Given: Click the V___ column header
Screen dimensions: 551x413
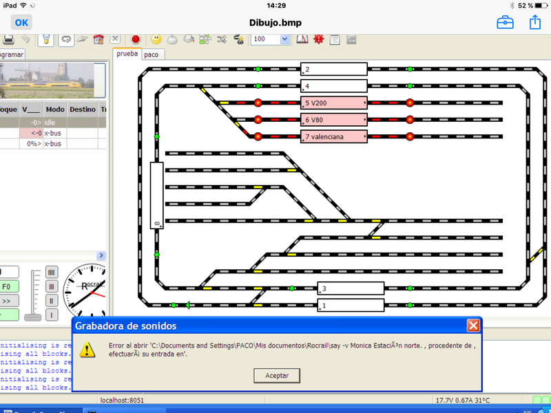Looking at the screenshot, I should point(31,109).
